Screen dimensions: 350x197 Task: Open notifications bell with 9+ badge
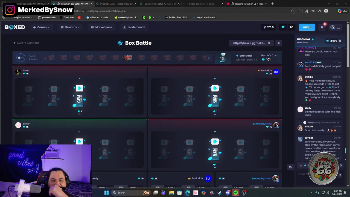tap(322, 27)
